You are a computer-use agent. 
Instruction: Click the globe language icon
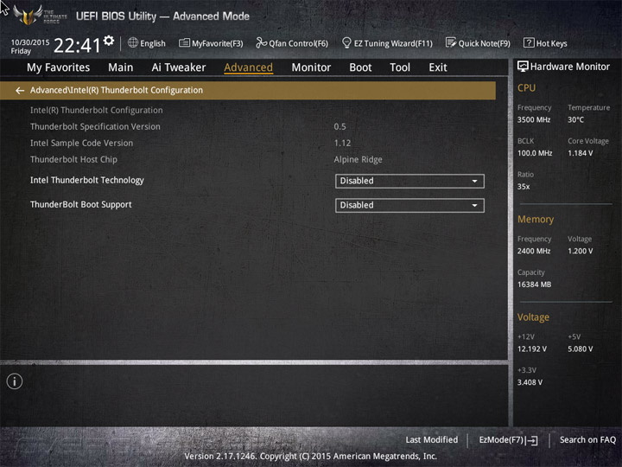tap(133, 42)
